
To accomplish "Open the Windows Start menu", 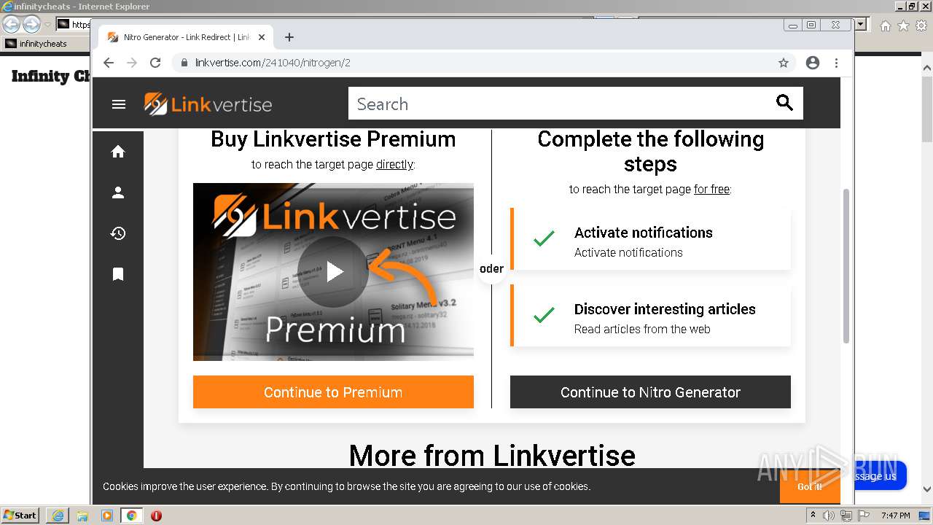I will pyautogui.click(x=20, y=515).
